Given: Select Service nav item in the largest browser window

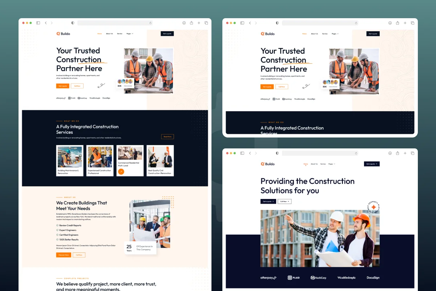Looking at the screenshot, I should click(x=120, y=34).
